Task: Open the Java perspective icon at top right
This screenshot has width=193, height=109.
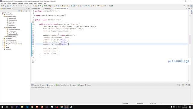Action: pyautogui.click(x=191, y=6)
